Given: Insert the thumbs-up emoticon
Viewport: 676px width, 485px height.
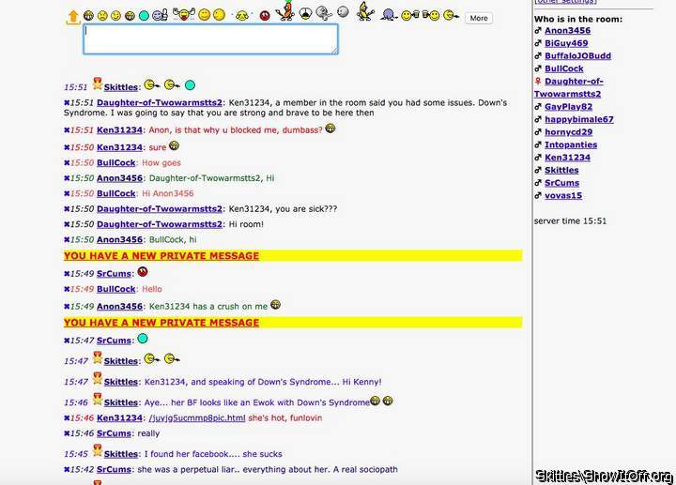Looking at the screenshot, I should [x=160, y=16].
